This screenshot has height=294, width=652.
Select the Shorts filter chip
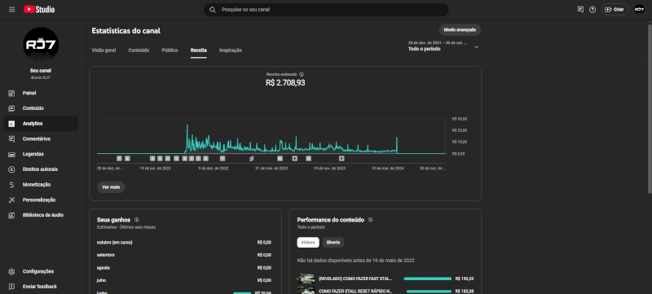[333, 242]
